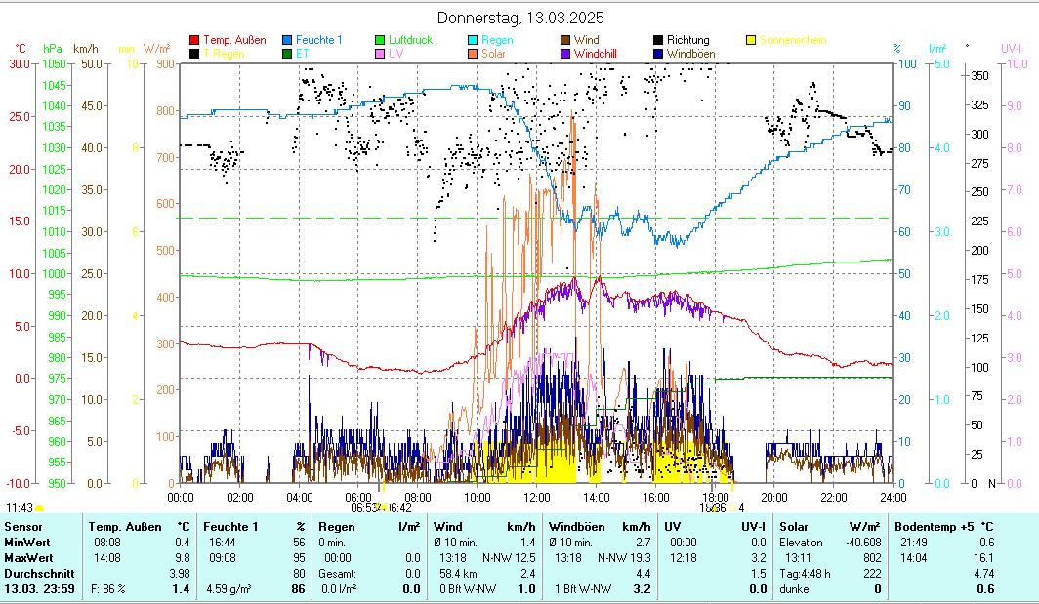Select the '1 Bft W-NW' current gust value

click(583, 589)
